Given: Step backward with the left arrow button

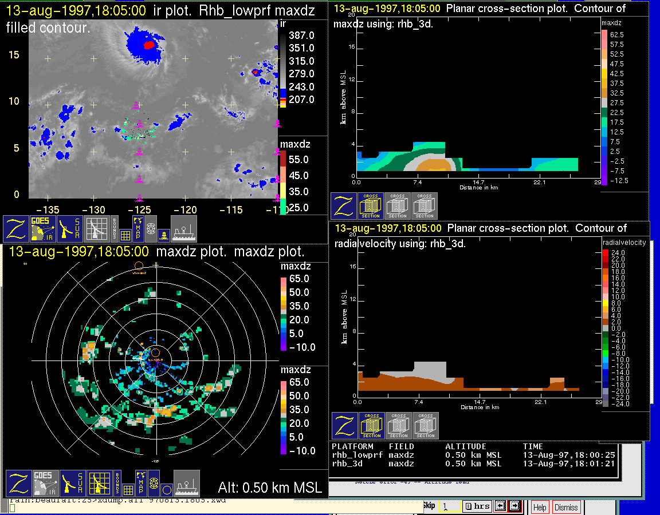Looking at the screenshot, I should pyautogui.click(x=500, y=506).
